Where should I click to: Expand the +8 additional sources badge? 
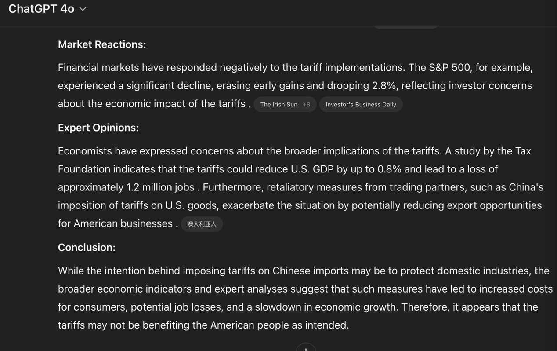point(306,105)
